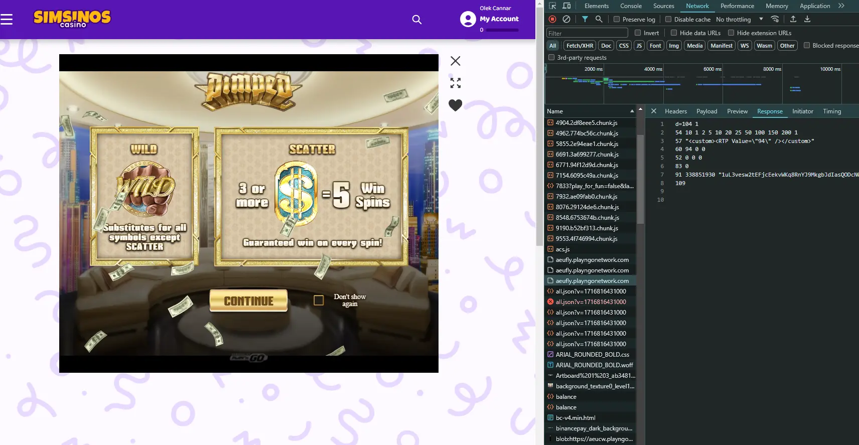Switch to the Performance tab

(x=737, y=6)
